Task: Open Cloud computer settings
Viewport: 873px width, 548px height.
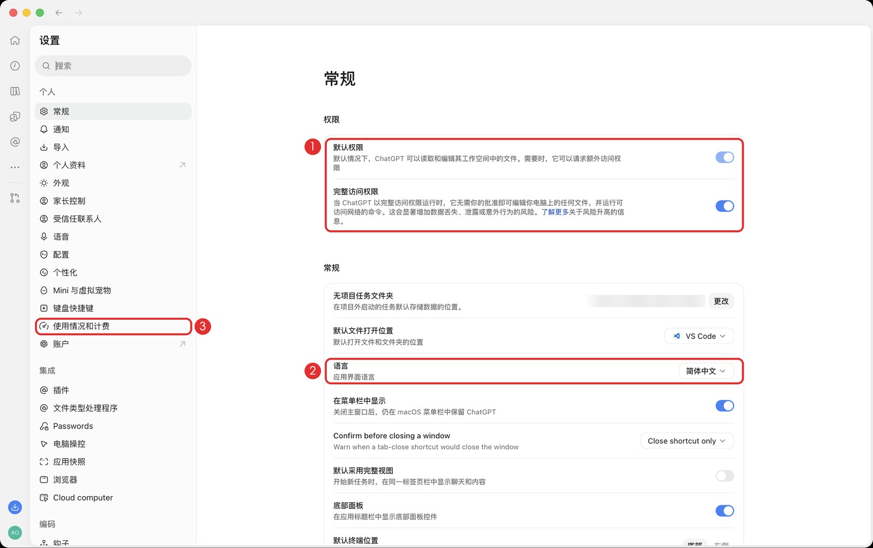Action: pos(113,498)
